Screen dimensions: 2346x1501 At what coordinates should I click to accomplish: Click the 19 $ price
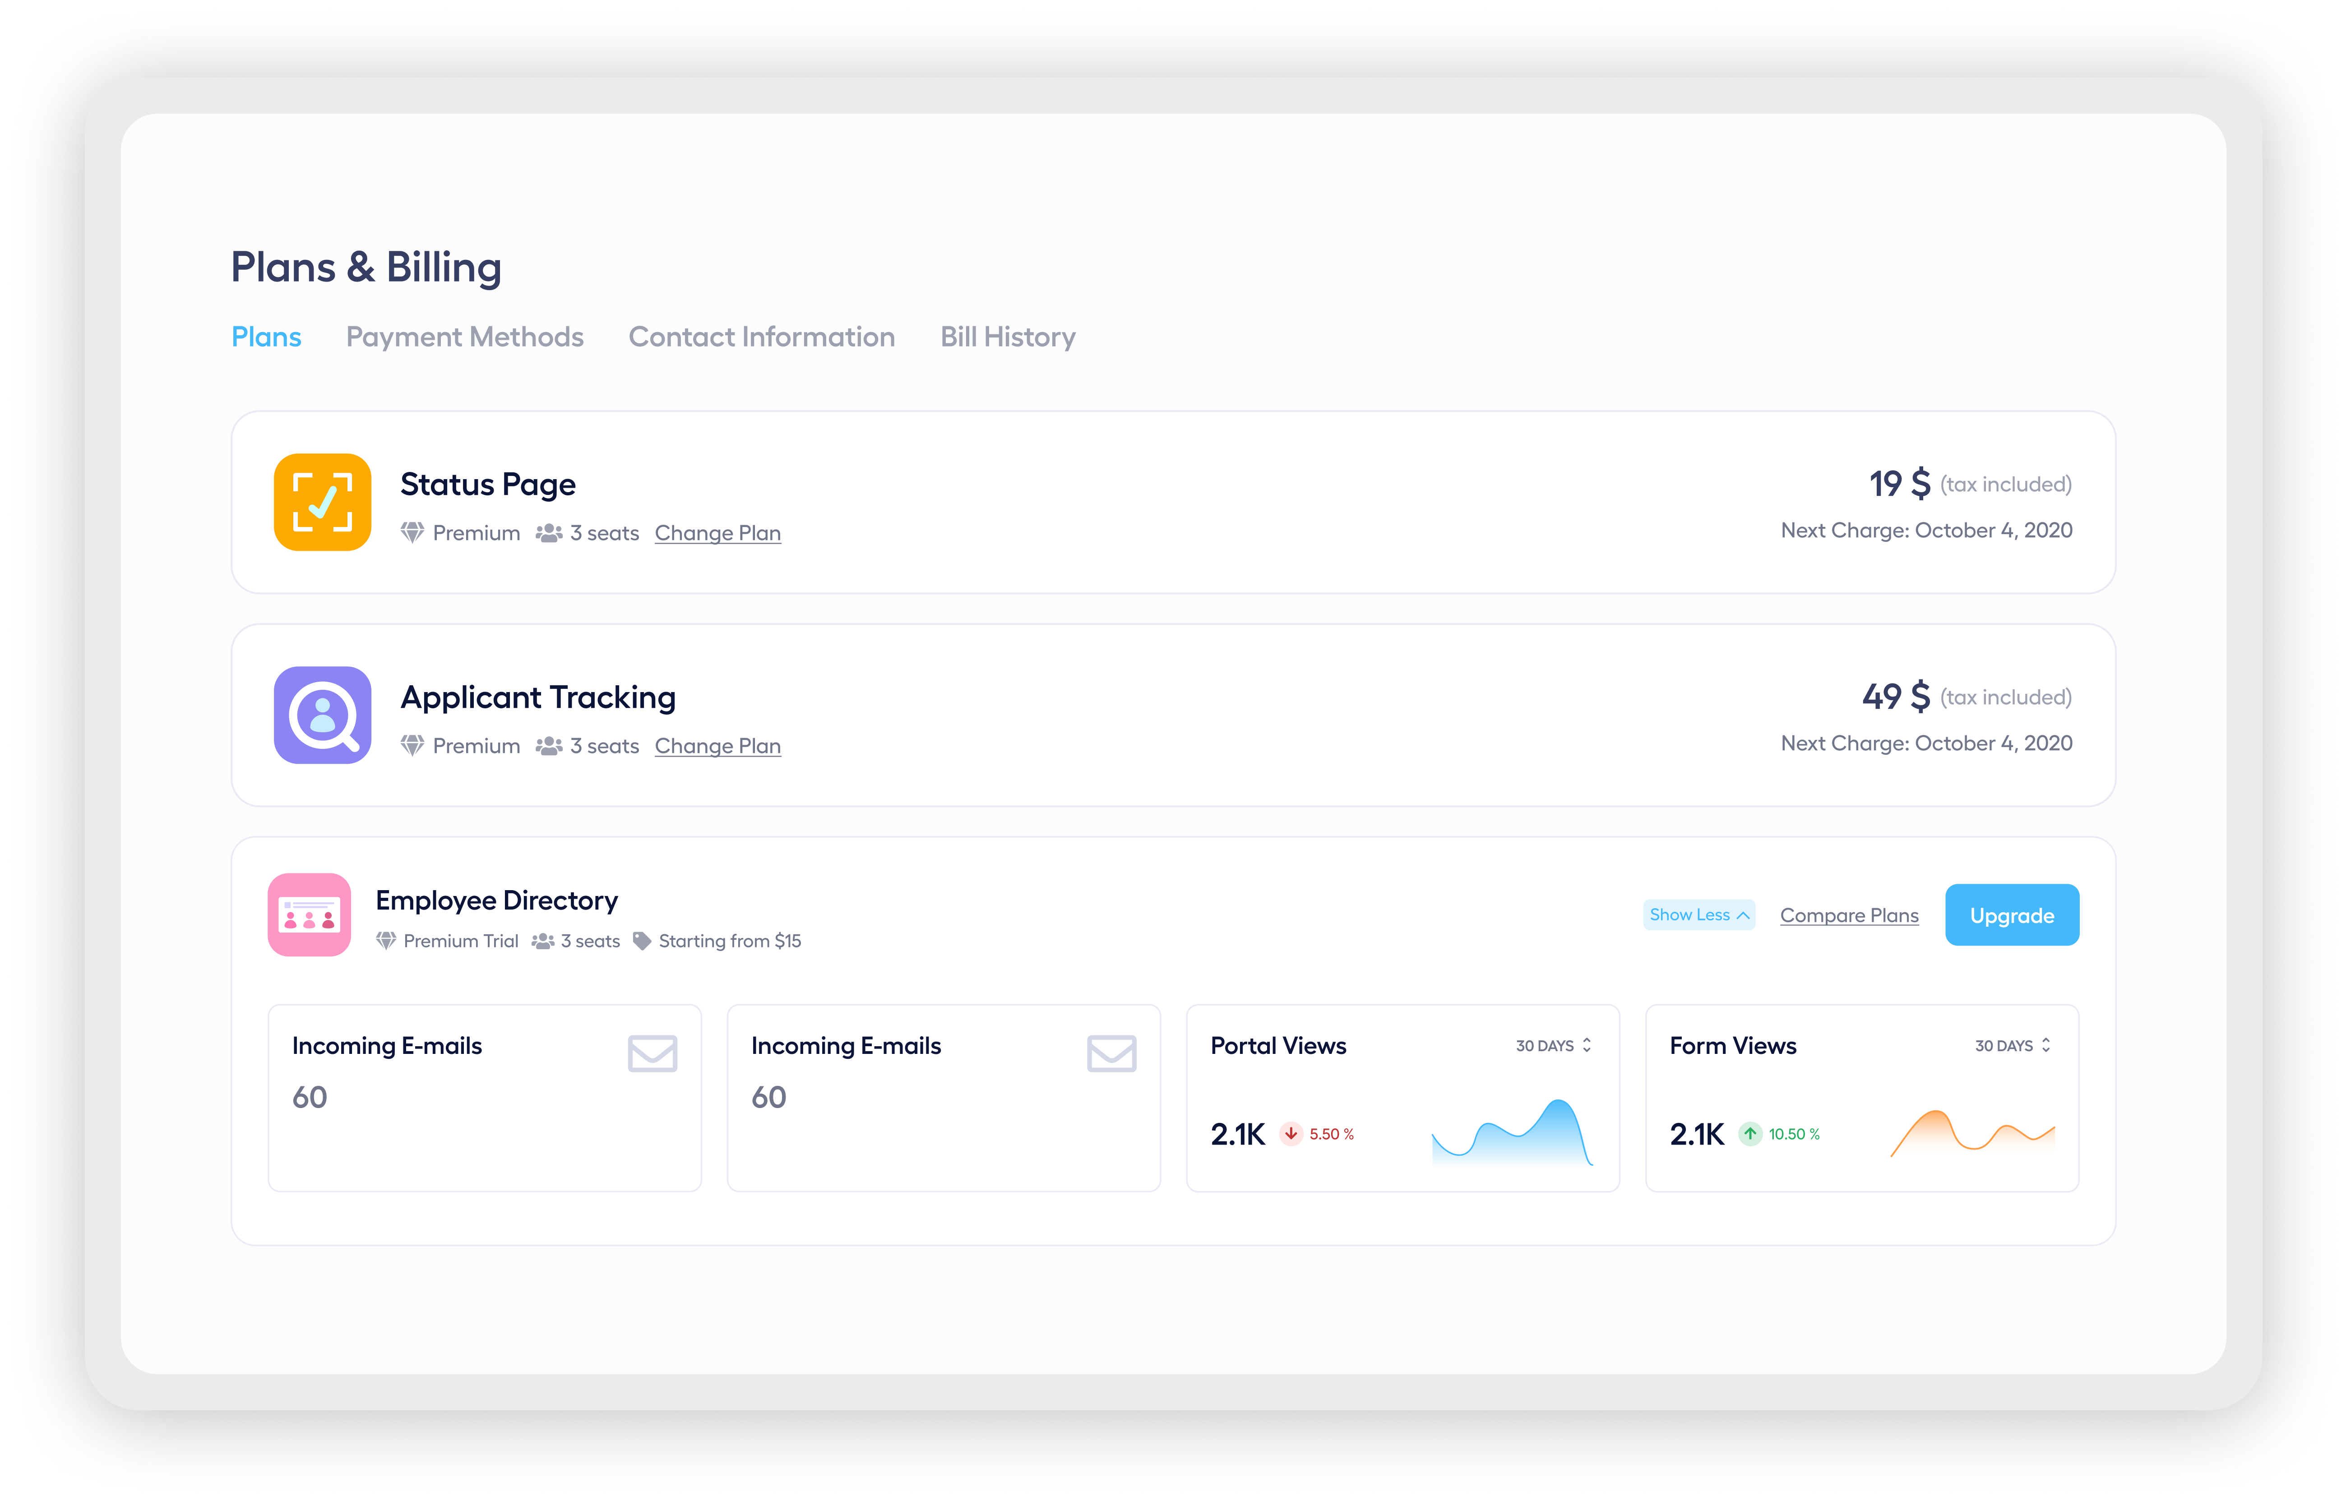[x=1899, y=484]
